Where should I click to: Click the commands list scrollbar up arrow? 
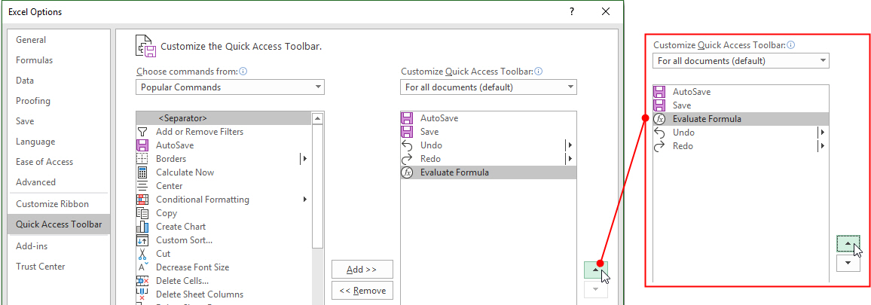click(x=318, y=117)
